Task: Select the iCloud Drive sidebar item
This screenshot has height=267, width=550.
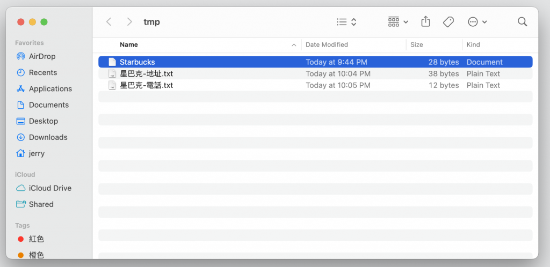Action: point(50,188)
